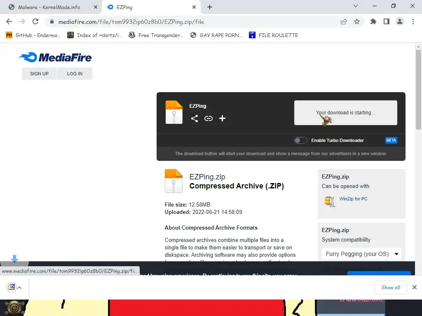Toggle Enable Turbo Downloader switch
This screenshot has width=422, height=316.
(x=300, y=140)
